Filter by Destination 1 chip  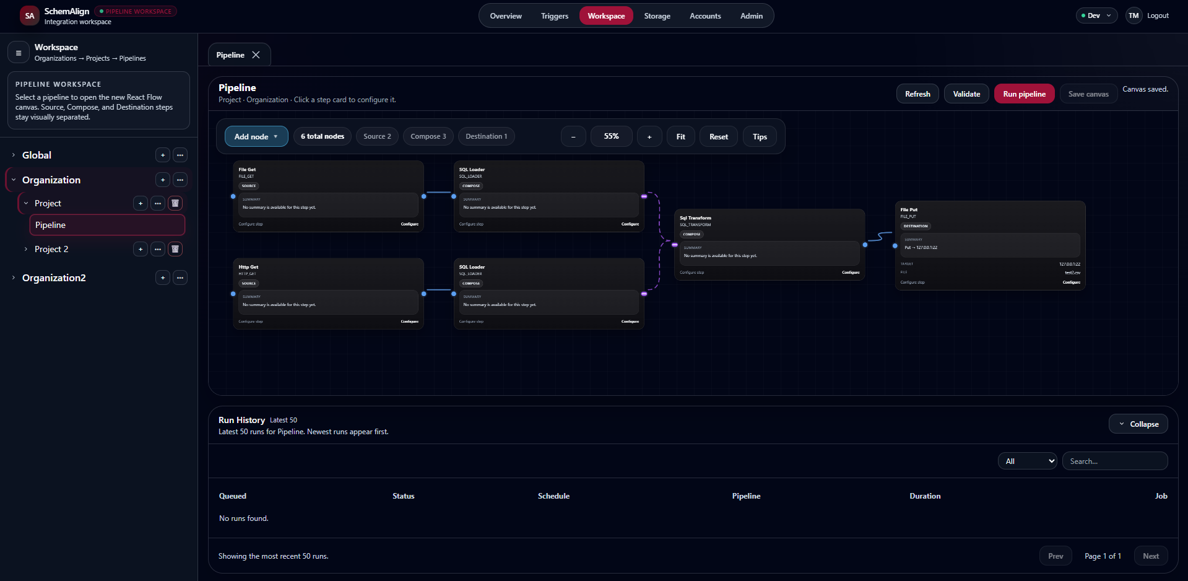click(x=486, y=136)
